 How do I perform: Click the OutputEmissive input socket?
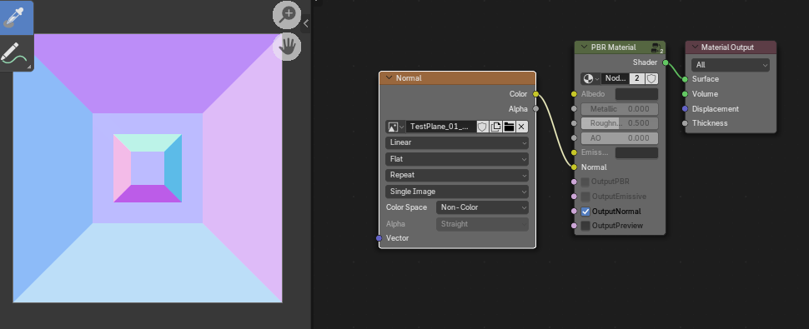tap(574, 197)
